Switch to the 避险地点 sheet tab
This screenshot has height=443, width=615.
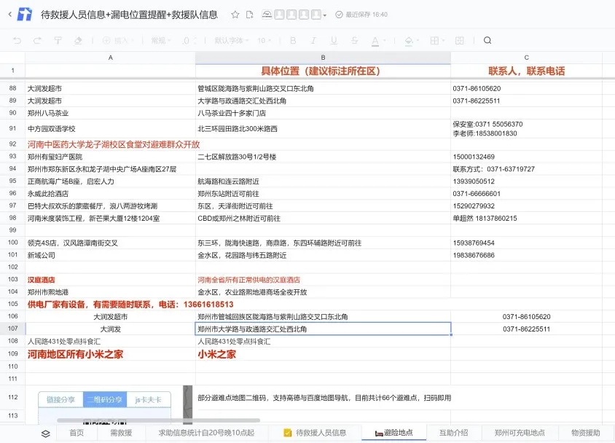click(393, 433)
